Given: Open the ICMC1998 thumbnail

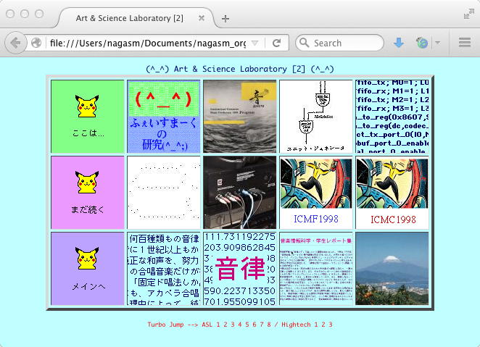Looking at the screenshot, I should [x=392, y=192].
